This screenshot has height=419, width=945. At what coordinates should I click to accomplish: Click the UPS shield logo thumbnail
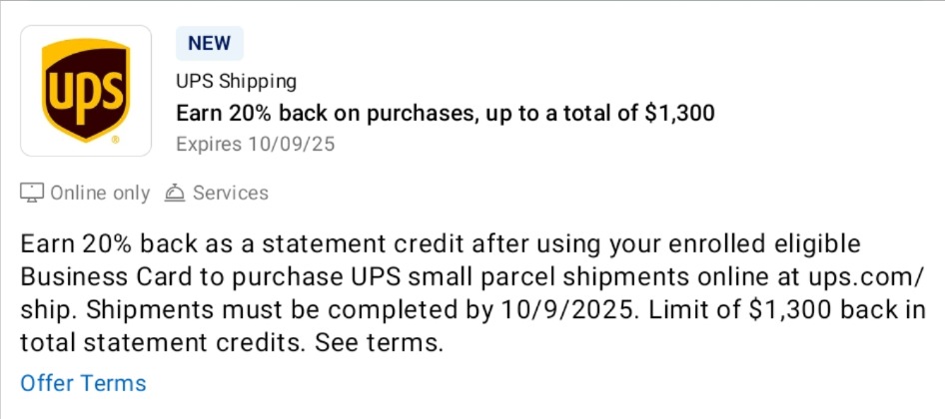[86, 91]
